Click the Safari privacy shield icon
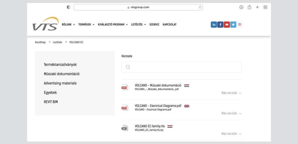298x144 pixels. pos(69,7)
